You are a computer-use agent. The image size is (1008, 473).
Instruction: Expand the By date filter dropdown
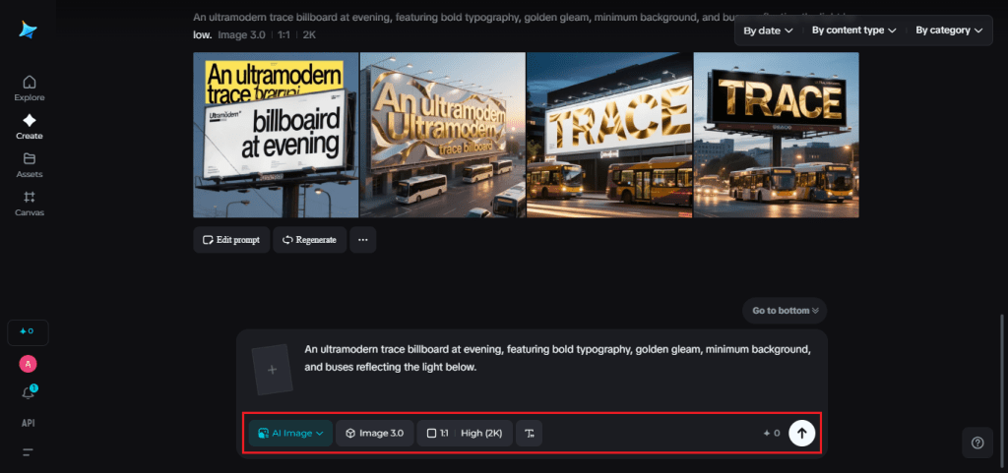(x=767, y=30)
